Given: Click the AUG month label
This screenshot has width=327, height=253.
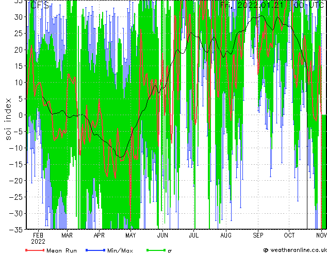Looking at the screenshot, I should pyautogui.click(x=226, y=235).
